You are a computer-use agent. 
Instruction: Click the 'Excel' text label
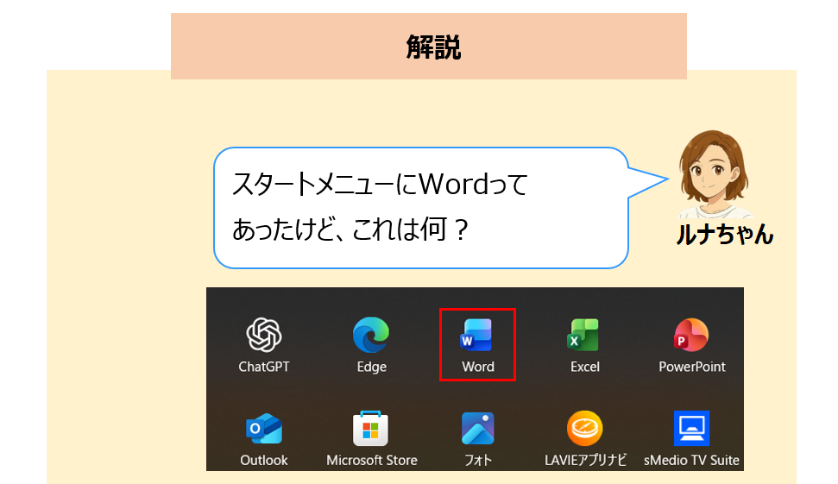point(584,367)
